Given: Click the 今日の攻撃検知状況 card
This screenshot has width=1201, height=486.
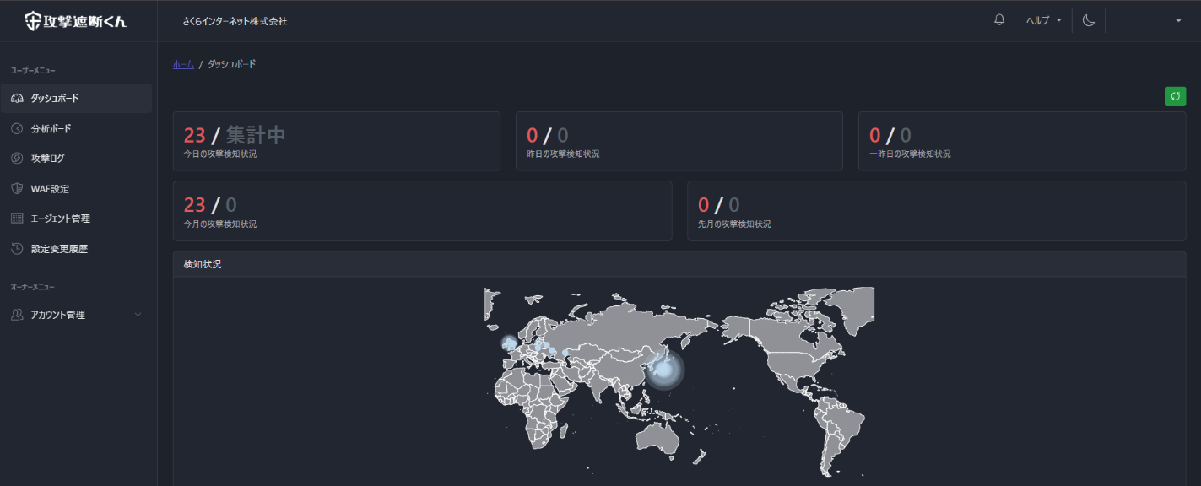Looking at the screenshot, I should 336,141.
